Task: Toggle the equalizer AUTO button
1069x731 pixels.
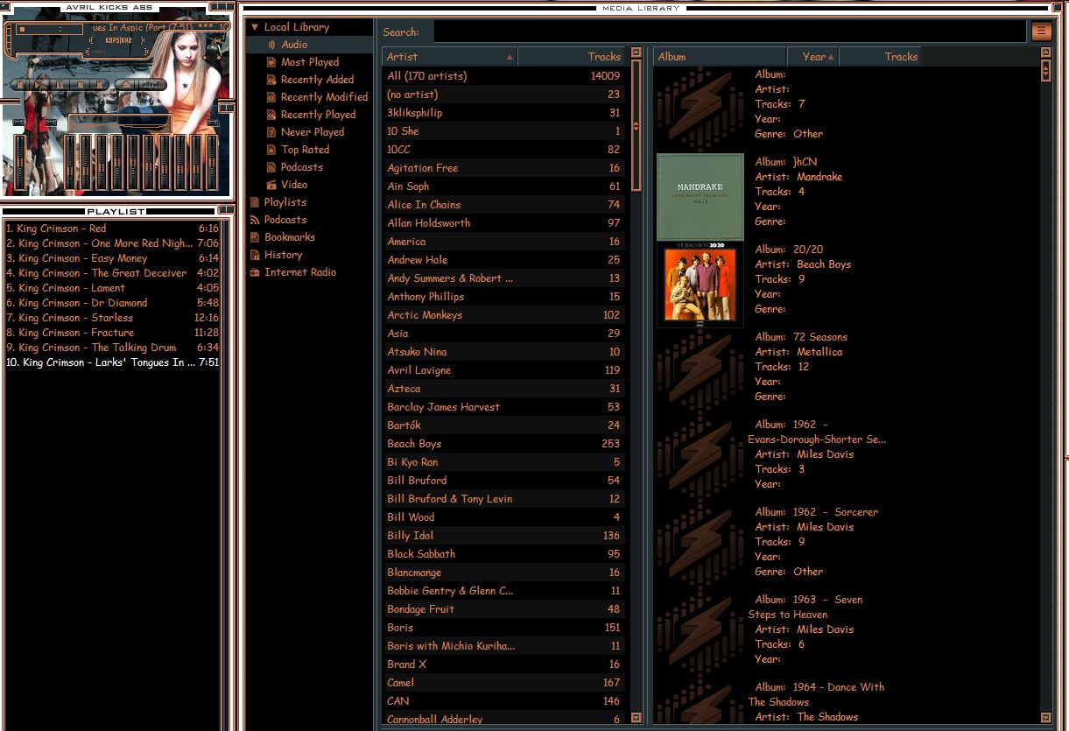Action: (x=51, y=123)
